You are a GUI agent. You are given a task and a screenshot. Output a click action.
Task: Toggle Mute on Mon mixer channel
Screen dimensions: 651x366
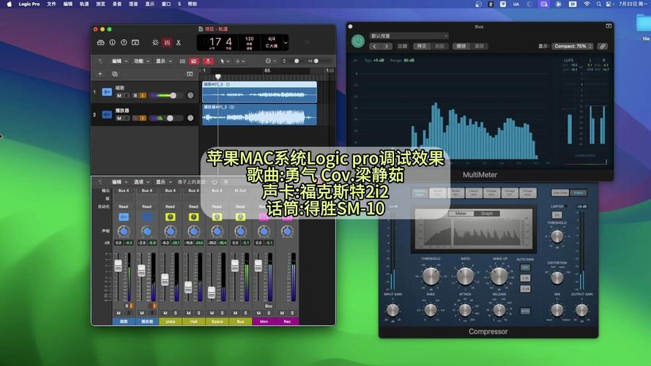point(258,313)
